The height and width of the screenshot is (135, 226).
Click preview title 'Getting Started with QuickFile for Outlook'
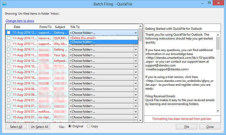173,29
